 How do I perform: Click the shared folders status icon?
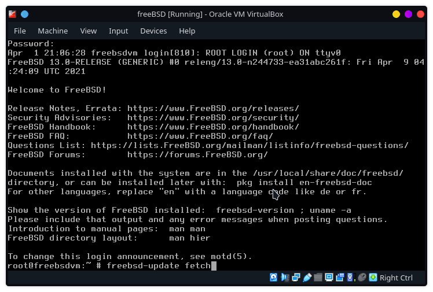tap(318, 278)
